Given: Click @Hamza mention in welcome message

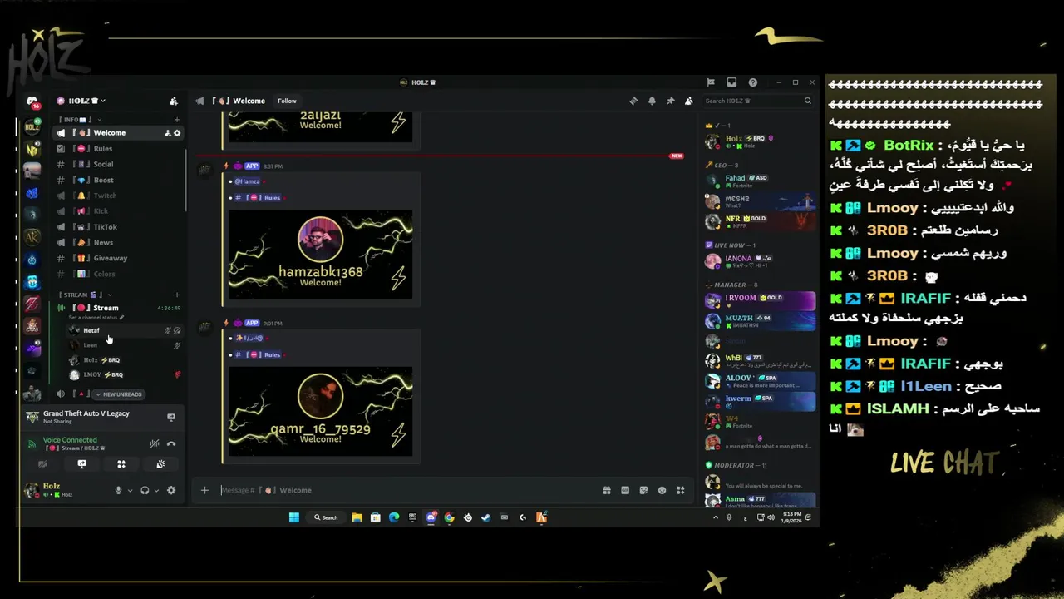Looking at the screenshot, I should (247, 181).
